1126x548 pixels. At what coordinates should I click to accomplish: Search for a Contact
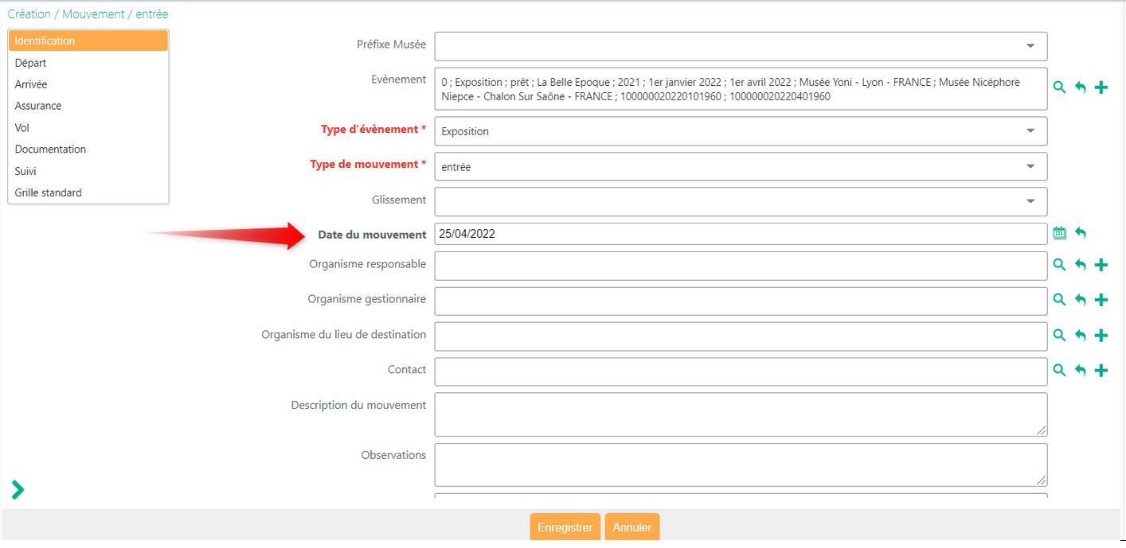click(1059, 371)
